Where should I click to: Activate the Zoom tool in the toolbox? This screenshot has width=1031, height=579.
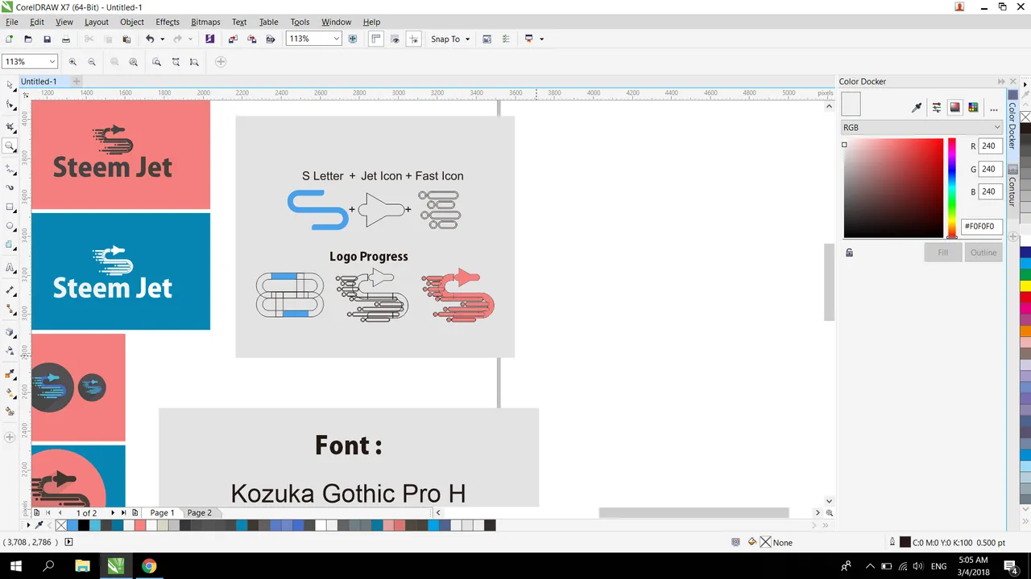10,146
